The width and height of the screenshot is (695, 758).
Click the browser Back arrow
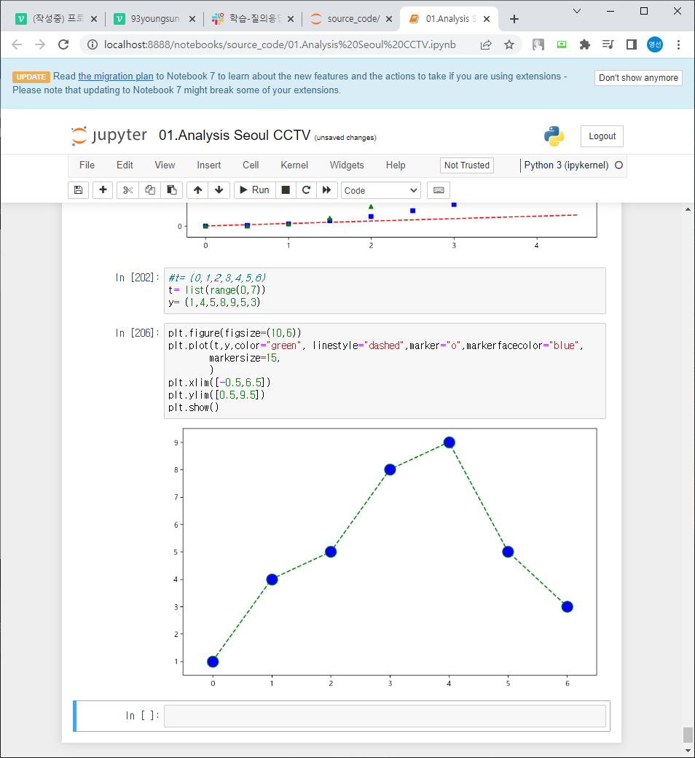coord(17,45)
